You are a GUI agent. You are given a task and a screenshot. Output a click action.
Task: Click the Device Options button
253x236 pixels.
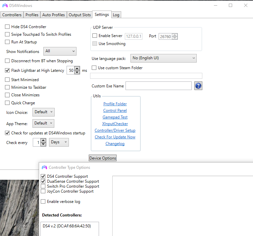click(103, 158)
